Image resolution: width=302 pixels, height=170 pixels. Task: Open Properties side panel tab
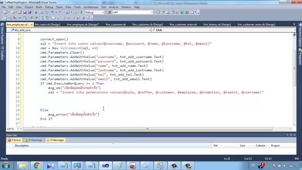pyautogui.click(x=300, y=57)
